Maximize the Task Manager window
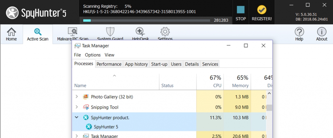333x138 pixels. coord(246,46)
